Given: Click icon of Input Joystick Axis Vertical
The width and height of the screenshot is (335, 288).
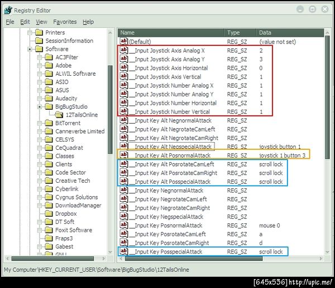Looking at the screenshot, I should [124, 76].
